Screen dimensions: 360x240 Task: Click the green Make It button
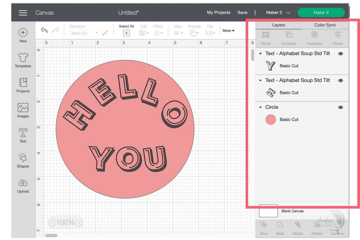point(321,13)
